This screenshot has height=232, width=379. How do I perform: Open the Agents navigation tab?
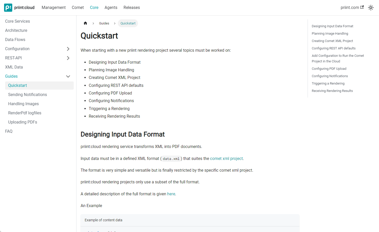coord(111,8)
